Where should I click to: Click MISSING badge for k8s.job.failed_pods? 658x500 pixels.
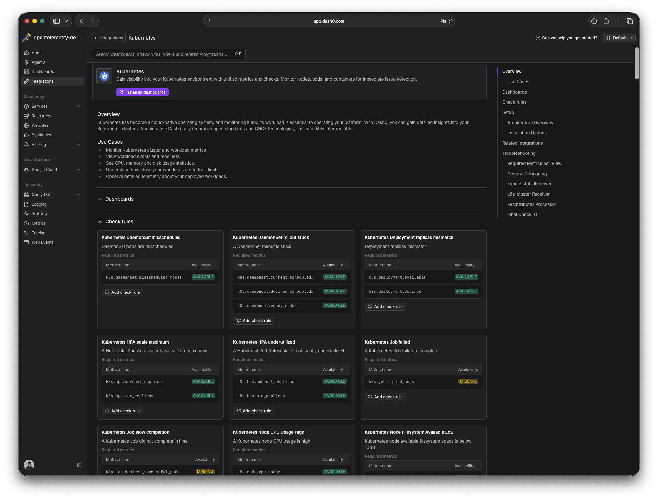(468, 381)
